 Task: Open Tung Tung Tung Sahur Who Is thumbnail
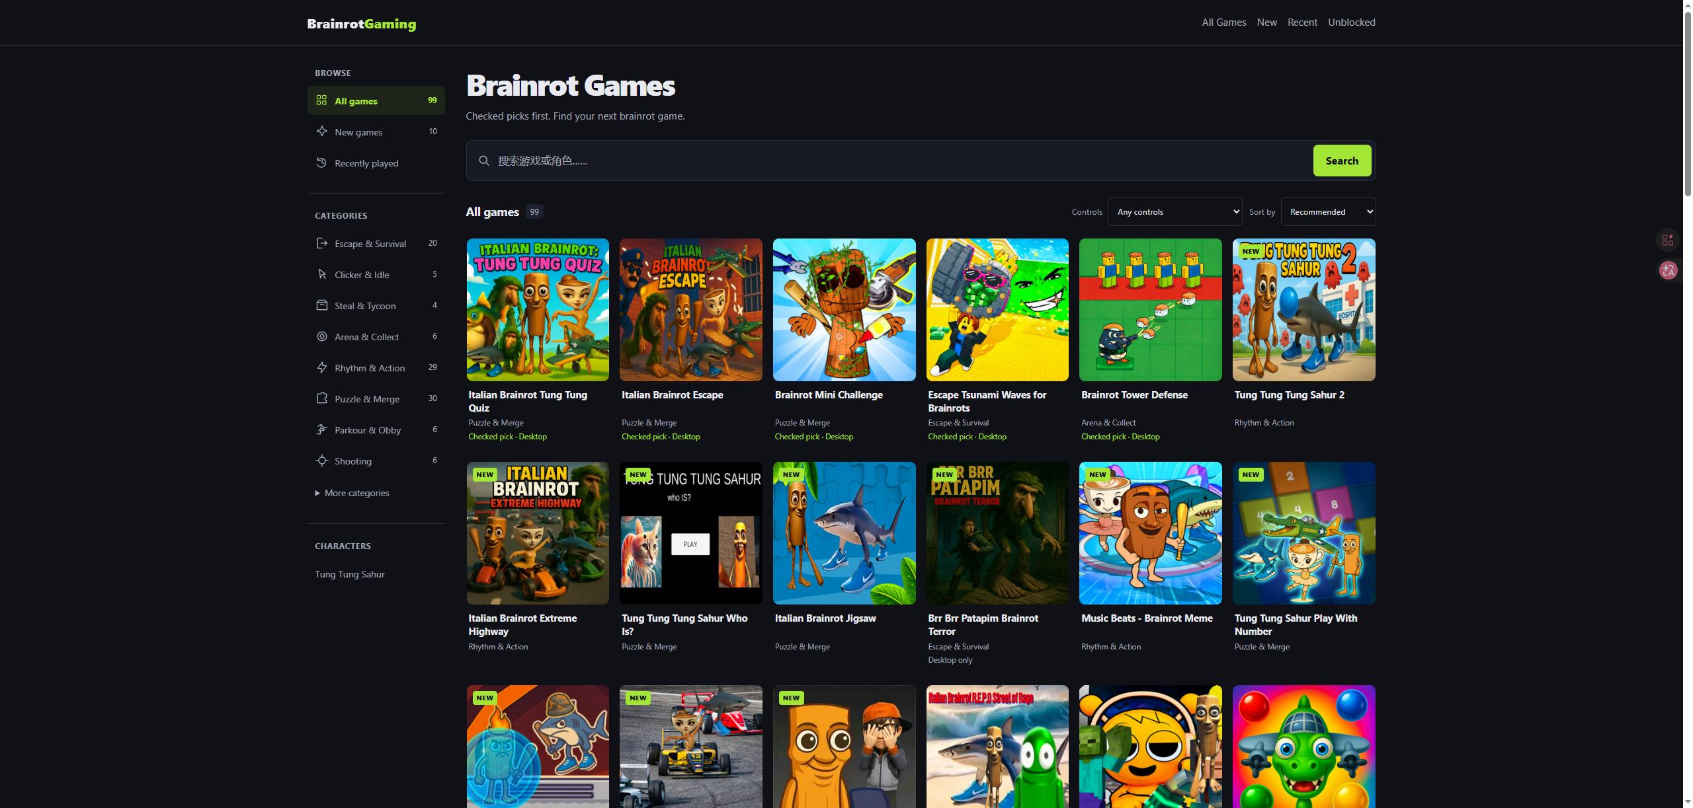click(x=690, y=533)
